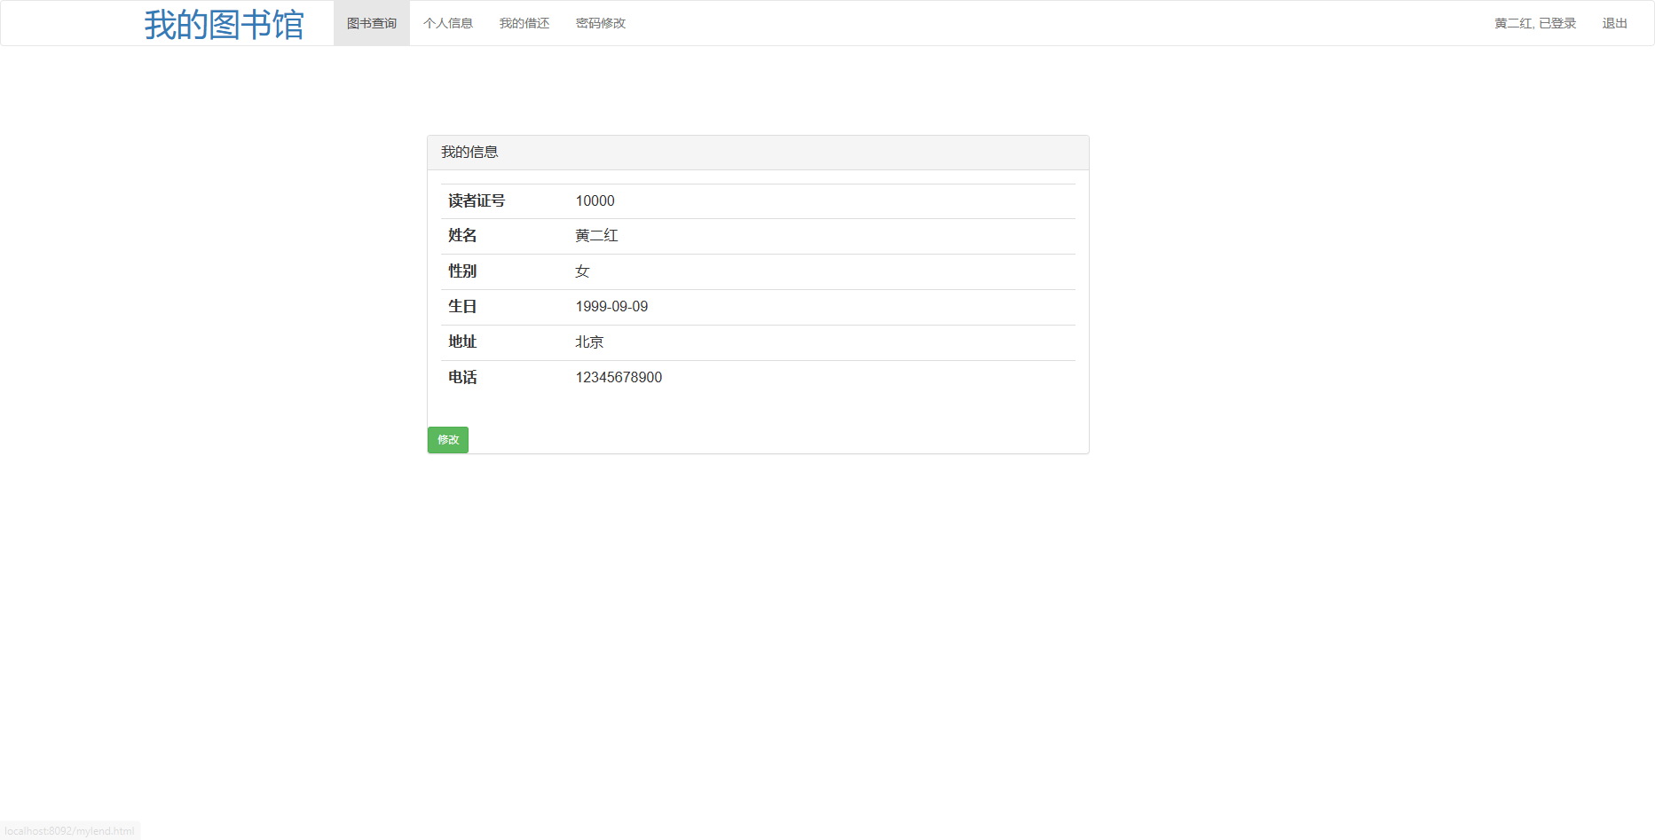
Task: Select the 我的借还 tab
Action: [x=524, y=22]
